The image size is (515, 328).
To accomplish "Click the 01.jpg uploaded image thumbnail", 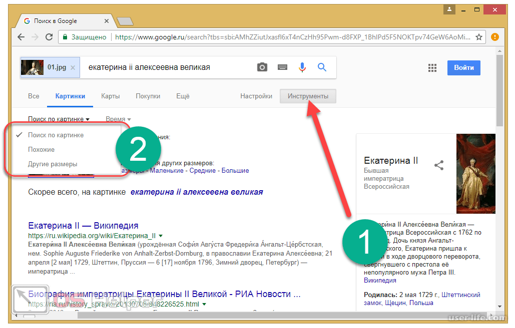I will coord(32,67).
